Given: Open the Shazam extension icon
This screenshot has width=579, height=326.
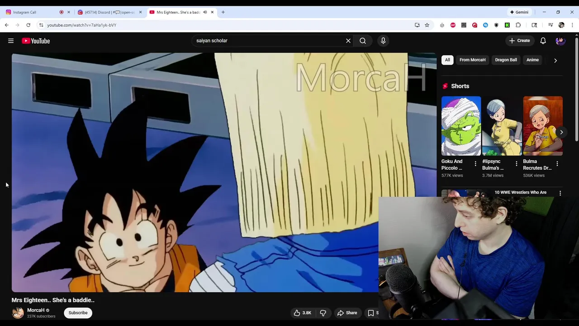Looking at the screenshot, I should (485, 25).
